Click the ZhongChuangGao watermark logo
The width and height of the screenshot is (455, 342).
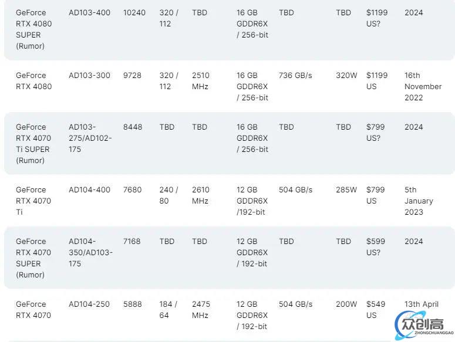(x=424, y=325)
